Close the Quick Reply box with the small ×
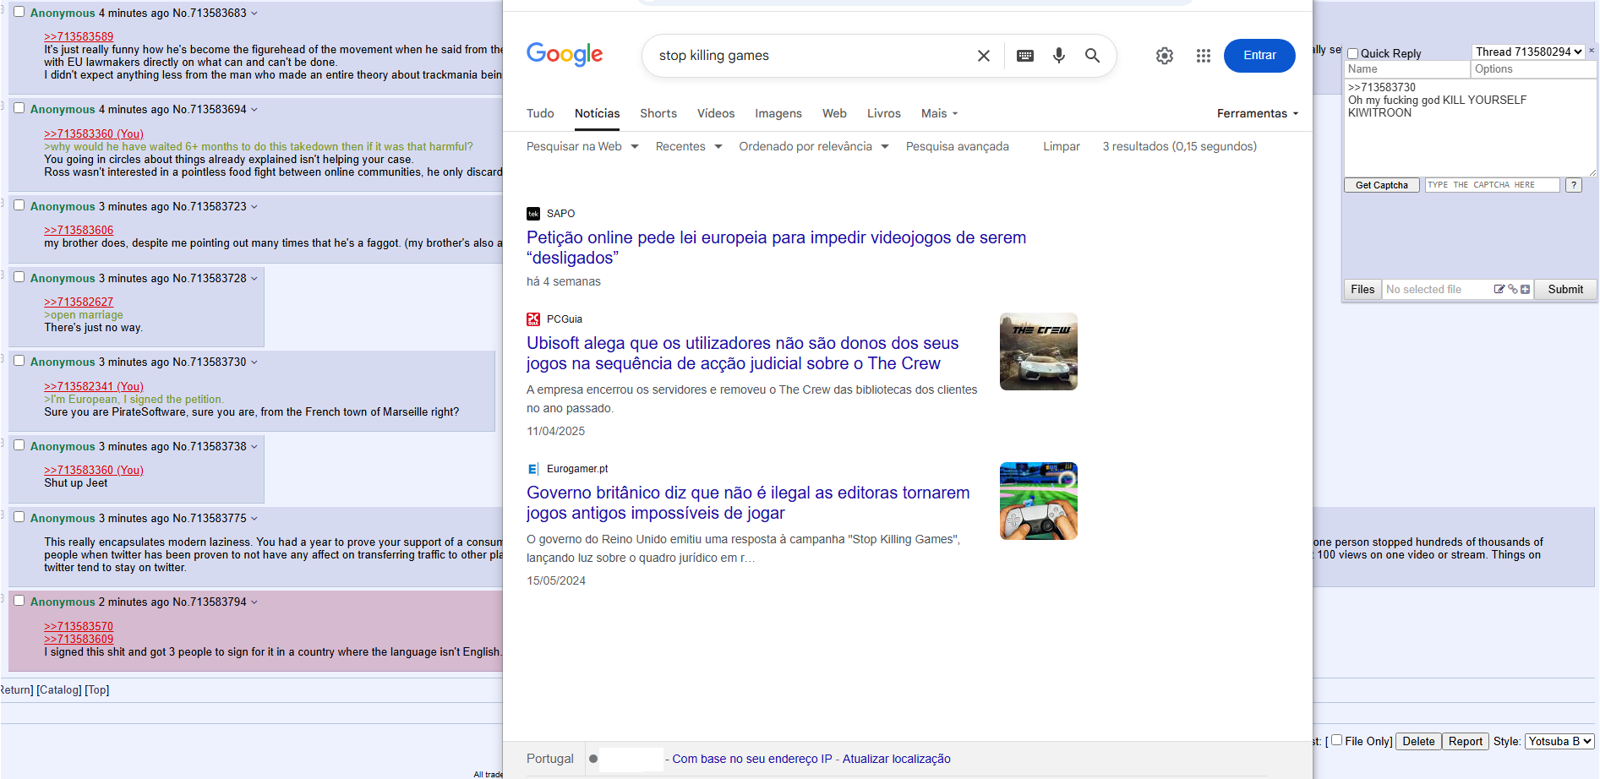Screen dimensions: 1600x779 (x=1592, y=51)
